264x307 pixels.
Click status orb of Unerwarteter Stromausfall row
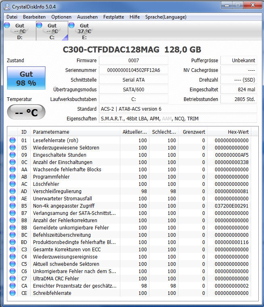(x=13, y=198)
